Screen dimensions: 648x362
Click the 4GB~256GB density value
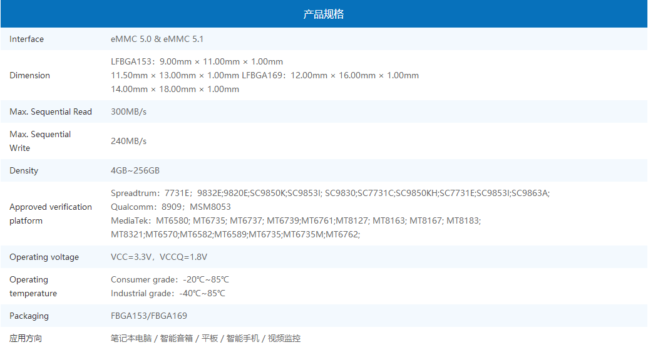pos(135,171)
